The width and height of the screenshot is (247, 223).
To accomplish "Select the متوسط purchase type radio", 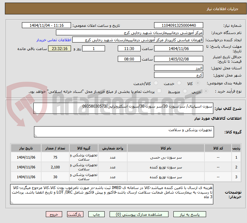I will (185, 91).
